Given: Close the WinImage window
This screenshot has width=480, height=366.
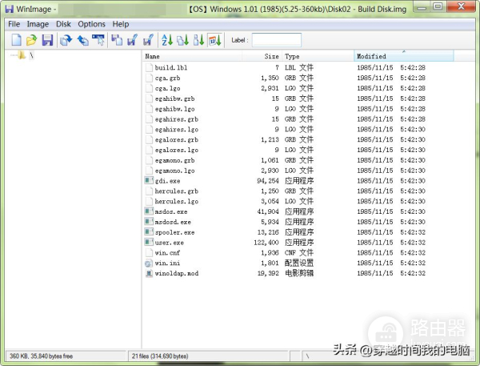Looking at the screenshot, I should (x=461, y=6).
